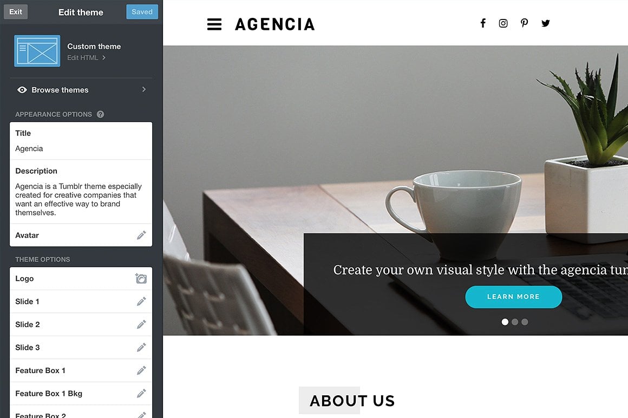
Task: Switch to the second slide dot
Action: pyautogui.click(x=515, y=322)
